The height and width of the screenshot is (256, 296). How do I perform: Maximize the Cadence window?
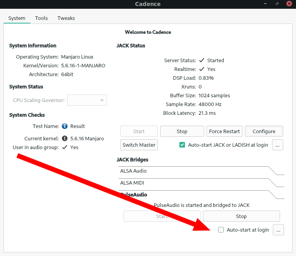click(277, 4)
